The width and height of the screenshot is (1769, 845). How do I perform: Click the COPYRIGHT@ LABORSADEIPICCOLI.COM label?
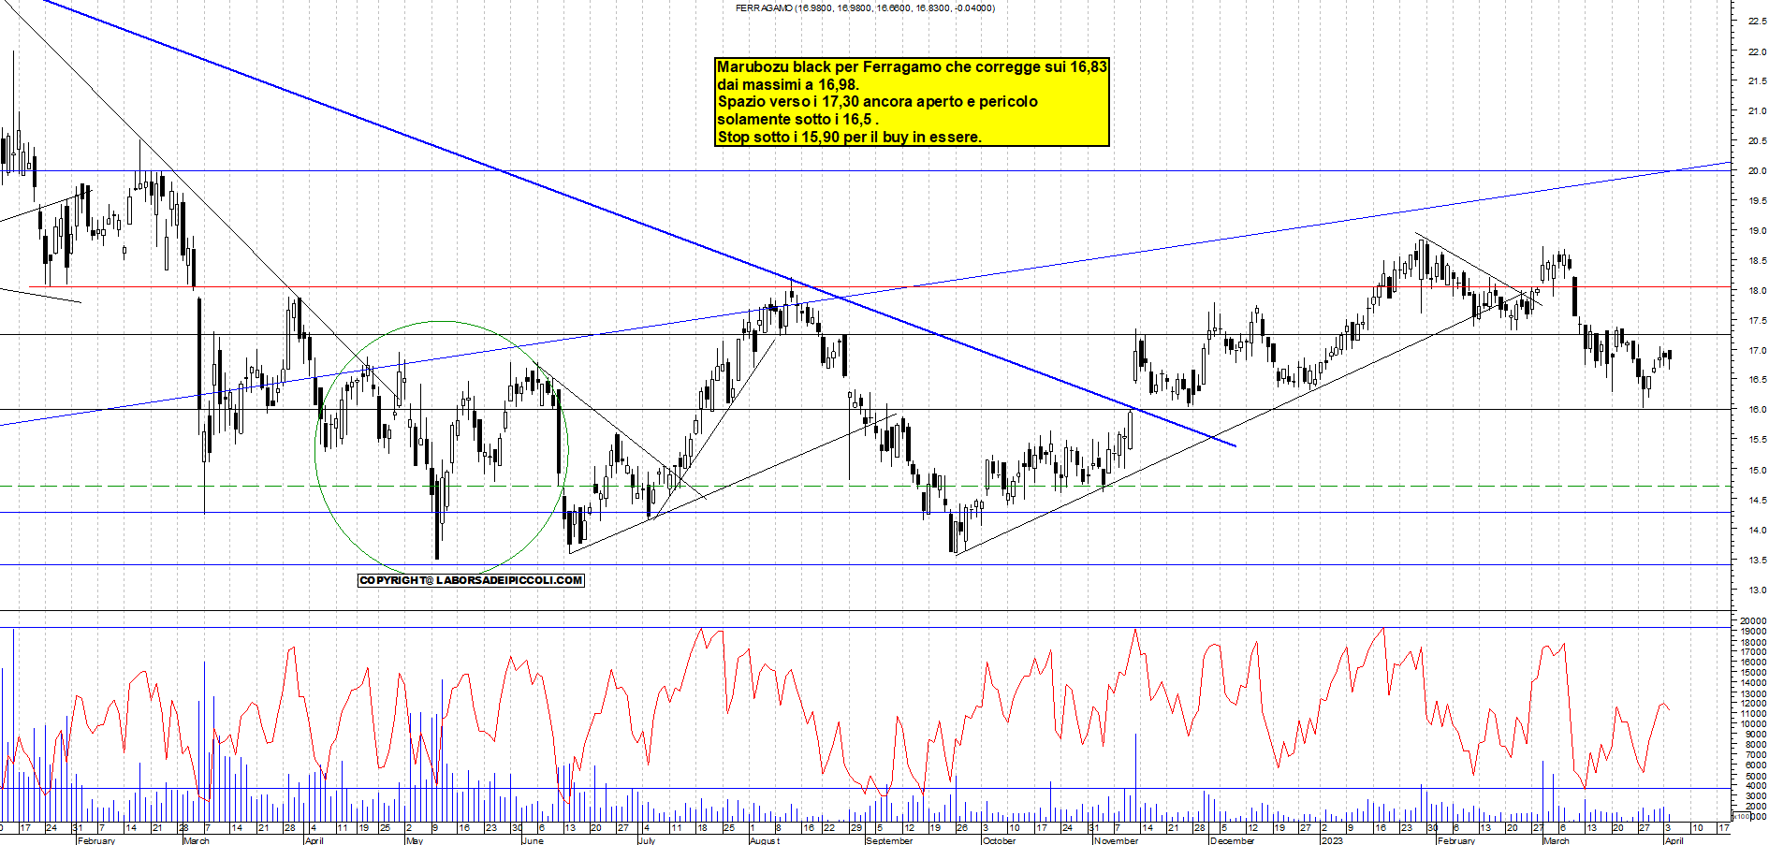click(x=471, y=580)
